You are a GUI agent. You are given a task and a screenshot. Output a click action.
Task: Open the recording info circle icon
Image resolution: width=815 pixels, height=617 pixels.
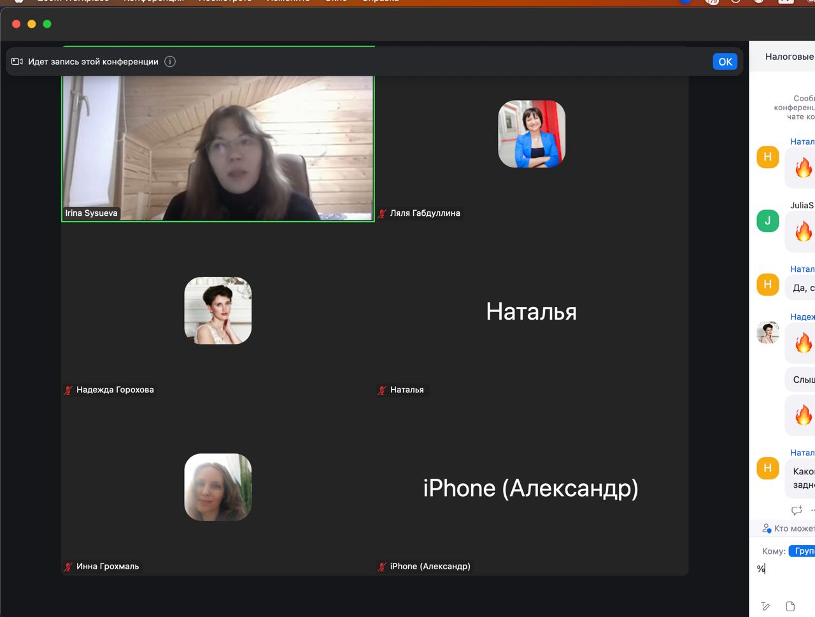point(170,62)
